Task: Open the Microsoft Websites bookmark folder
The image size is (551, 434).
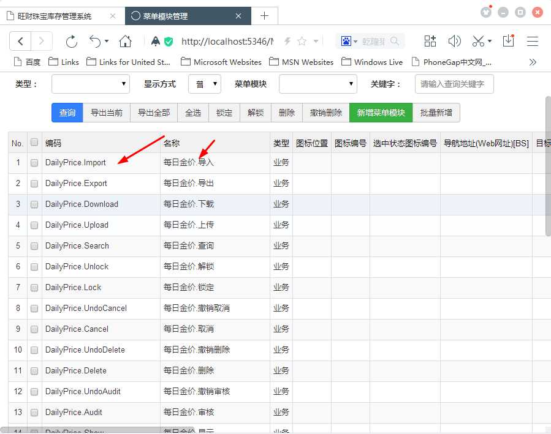Action: [x=221, y=62]
